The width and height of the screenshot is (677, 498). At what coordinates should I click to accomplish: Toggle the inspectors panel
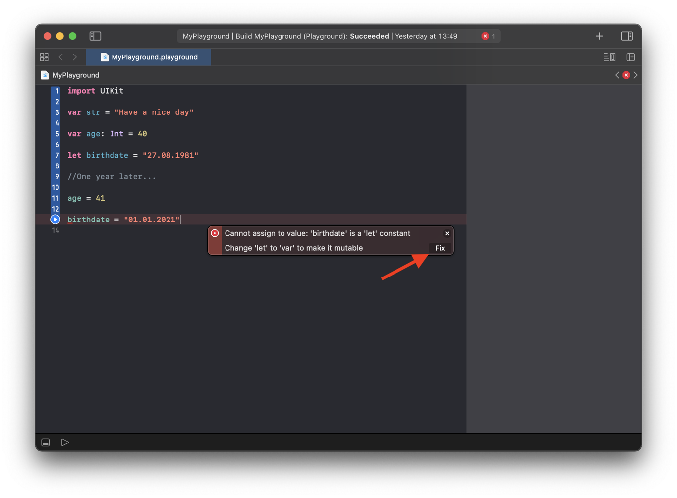[627, 36]
